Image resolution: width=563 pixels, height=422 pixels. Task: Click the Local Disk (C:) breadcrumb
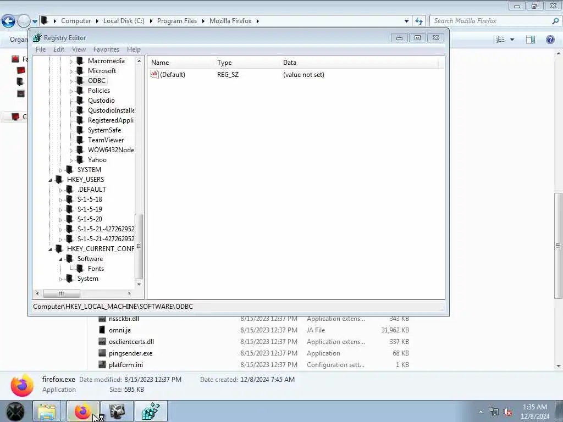(x=124, y=21)
